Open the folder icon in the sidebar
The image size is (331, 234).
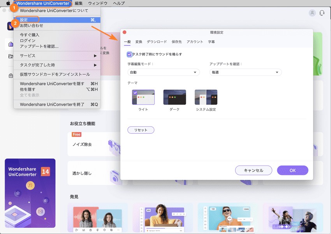point(11,56)
